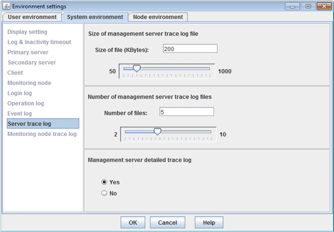Select the Yes radio button
Screen dimensions: 334x232
(x=104, y=182)
